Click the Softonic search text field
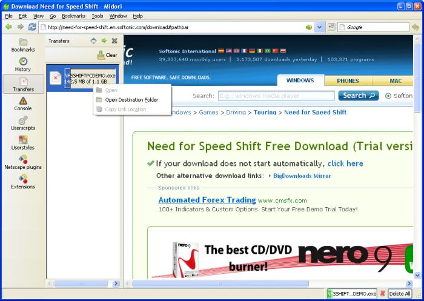424x301 pixels. tap(276, 96)
